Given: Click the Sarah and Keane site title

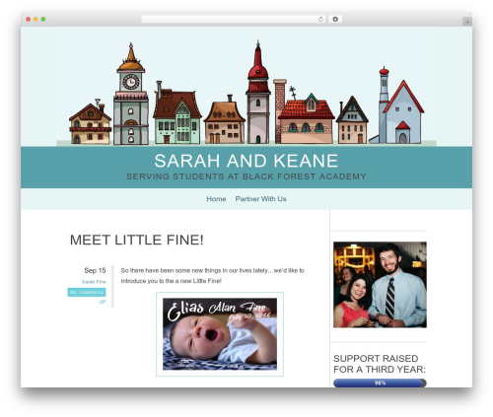Looking at the screenshot, I should pyautogui.click(x=246, y=161).
